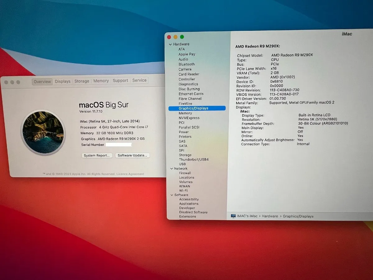
Task: Select USB in the Hardware list
Action: [182, 164]
